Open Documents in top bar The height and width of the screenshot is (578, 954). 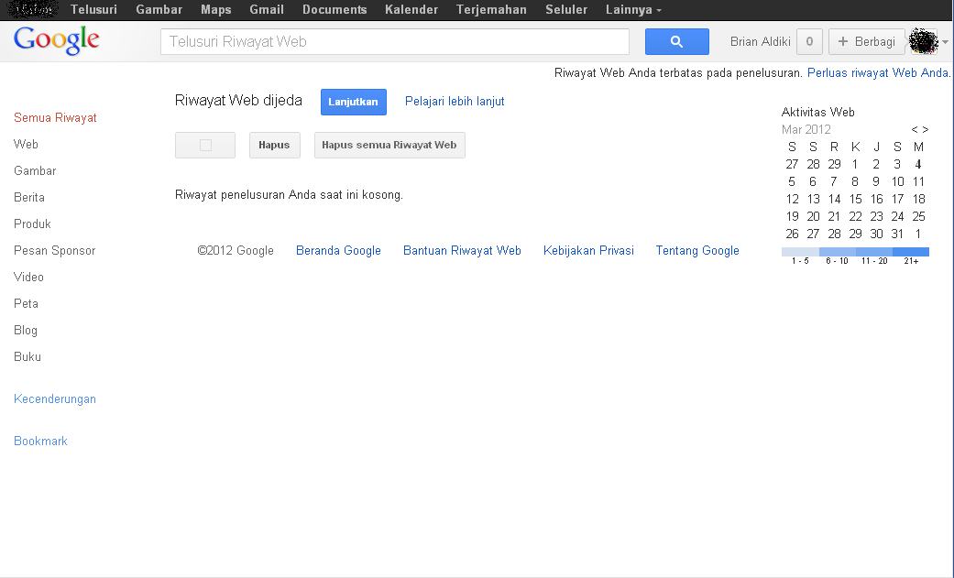pos(334,10)
